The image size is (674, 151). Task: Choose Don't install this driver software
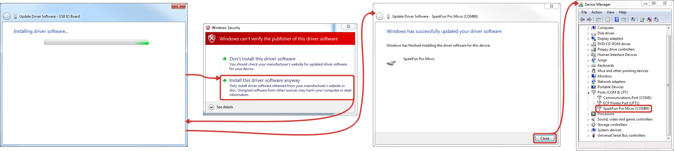tap(287, 63)
